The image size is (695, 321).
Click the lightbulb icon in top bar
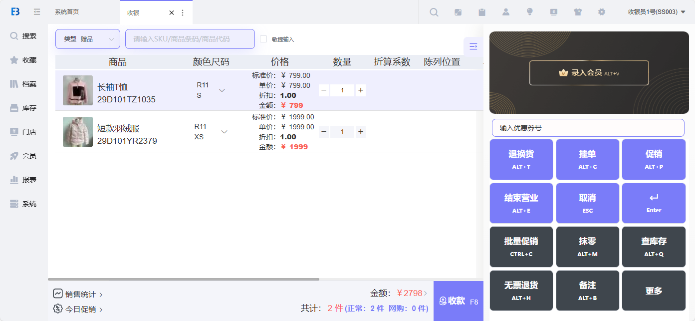[x=530, y=12]
